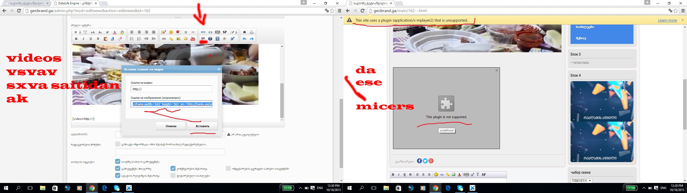
Task: Open 'სიახლეები' in the blue sidebar menu
Action: 602,27
